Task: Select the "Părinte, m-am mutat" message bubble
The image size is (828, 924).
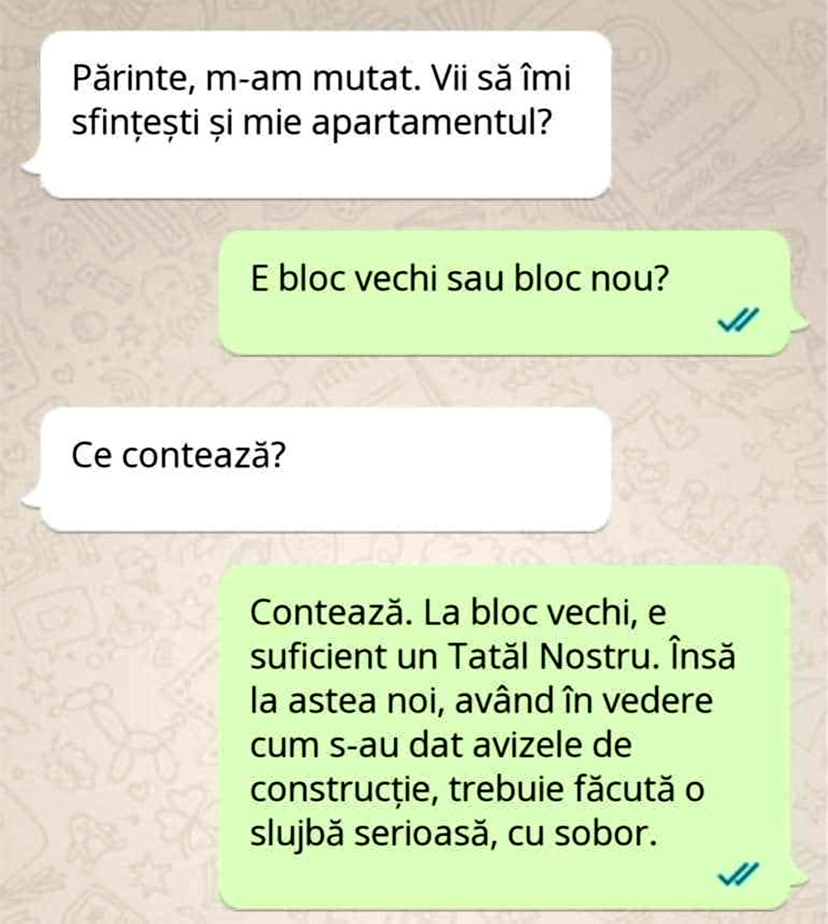Action: [x=325, y=115]
